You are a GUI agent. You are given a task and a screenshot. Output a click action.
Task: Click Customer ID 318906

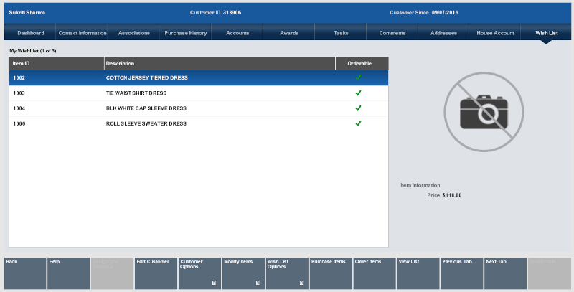[x=216, y=12]
